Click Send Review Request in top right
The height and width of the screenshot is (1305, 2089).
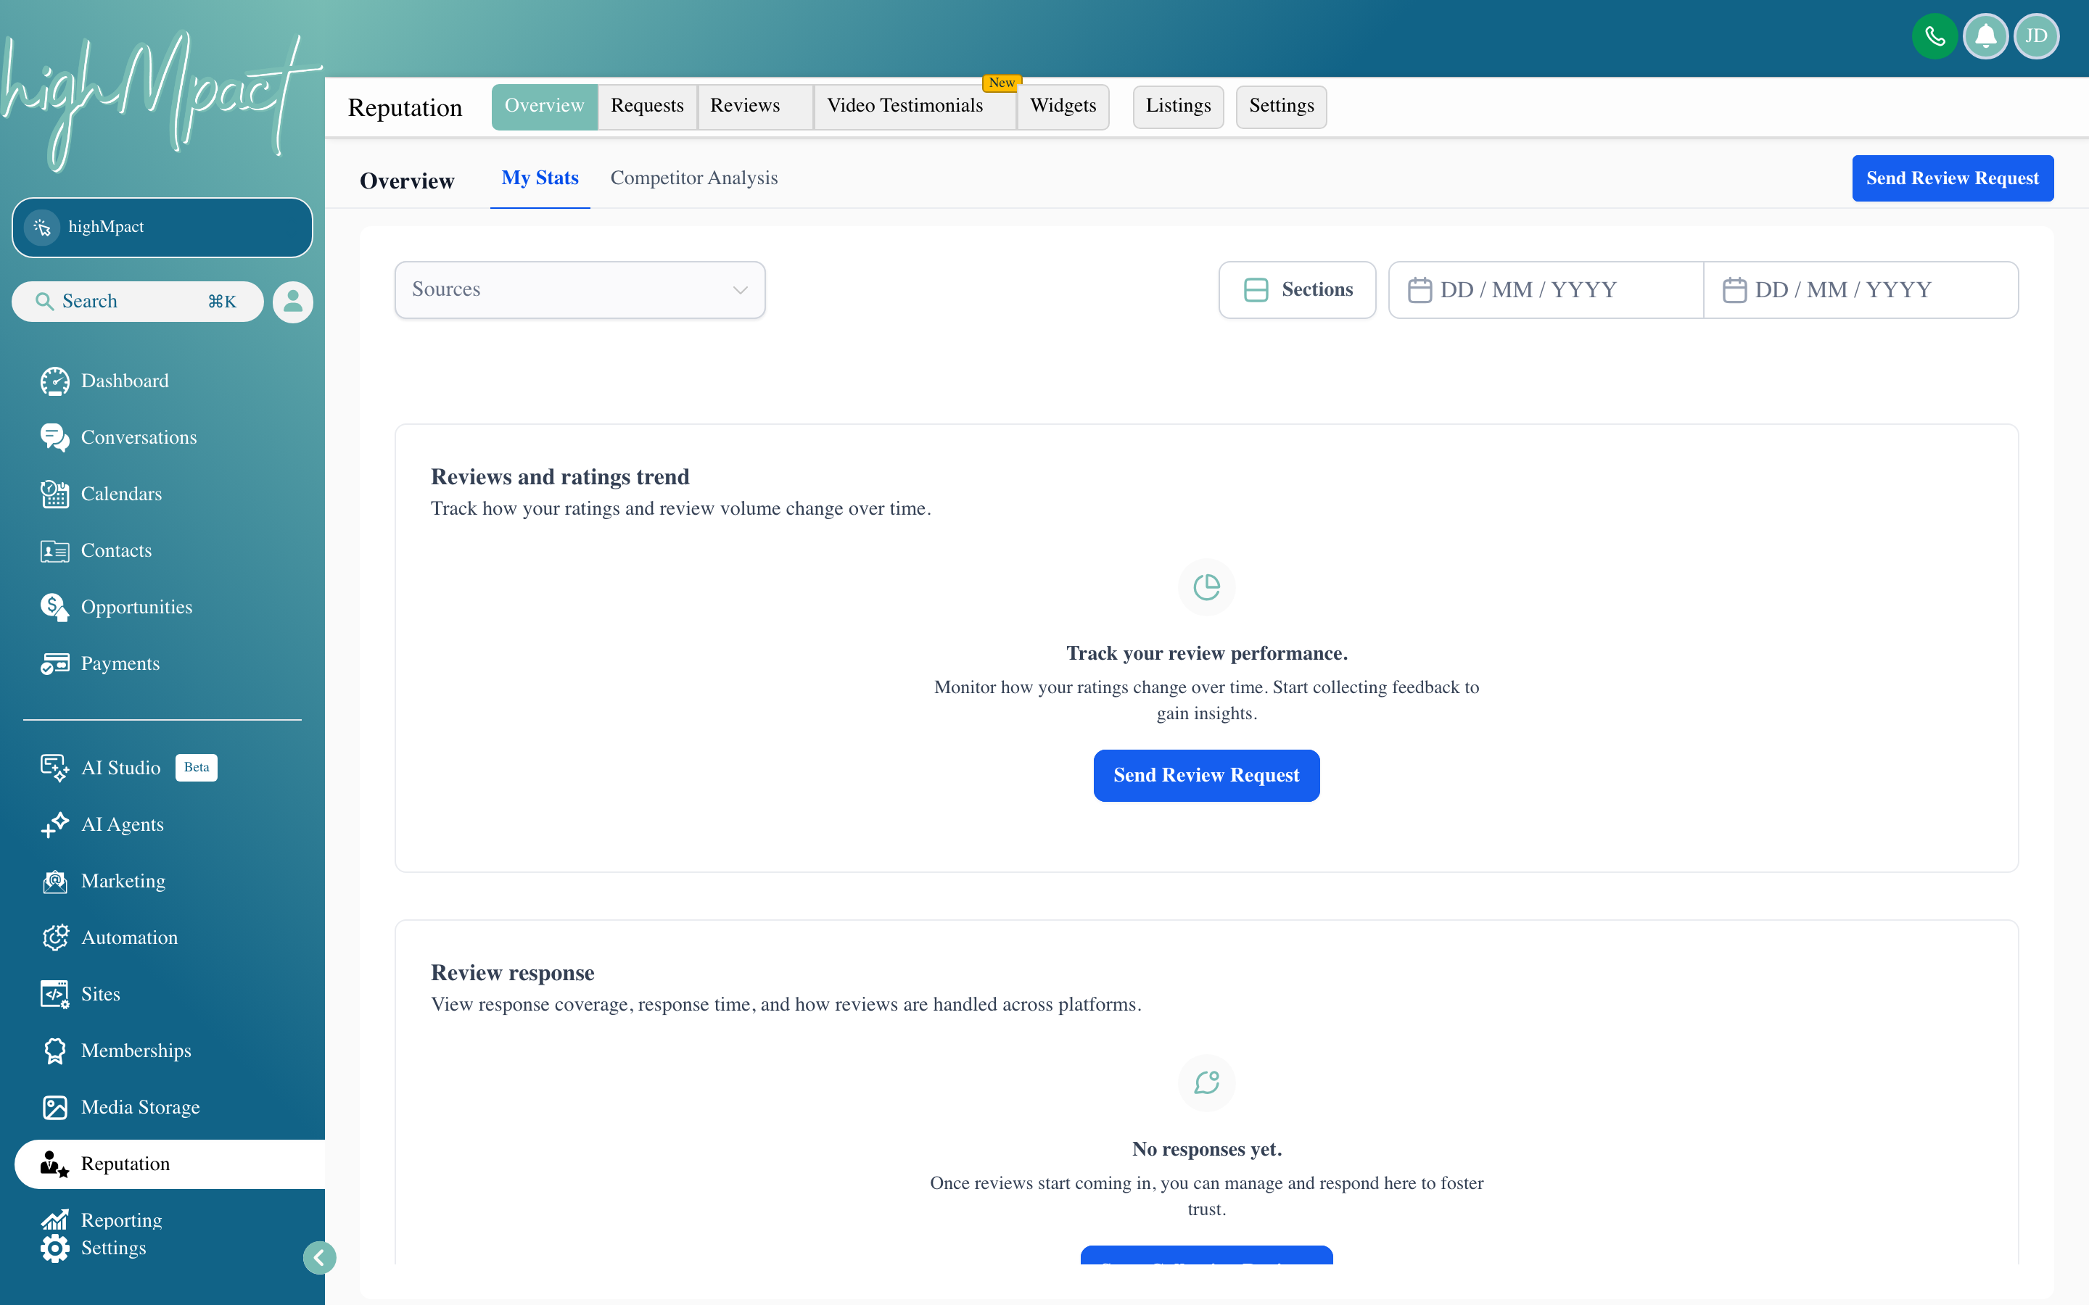pyautogui.click(x=1953, y=178)
